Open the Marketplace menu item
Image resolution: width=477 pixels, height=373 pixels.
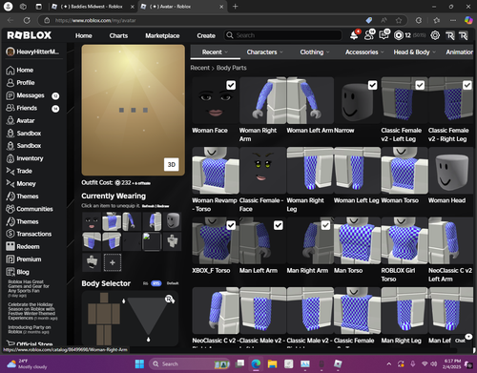tap(162, 35)
